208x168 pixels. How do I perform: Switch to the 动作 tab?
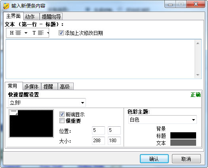(31, 17)
